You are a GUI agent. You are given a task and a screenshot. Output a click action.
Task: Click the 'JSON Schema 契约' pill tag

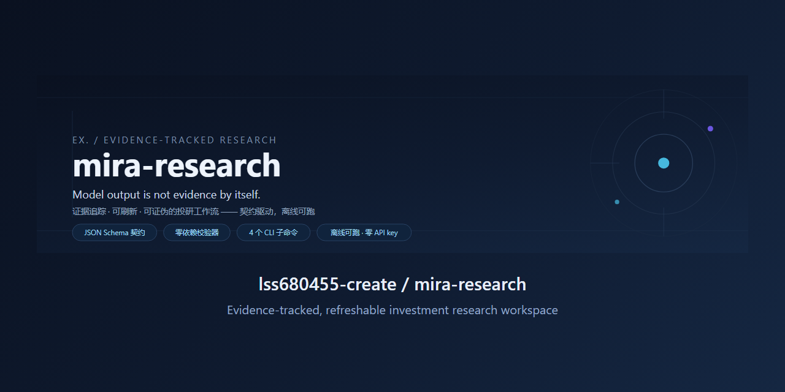(x=115, y=233)
